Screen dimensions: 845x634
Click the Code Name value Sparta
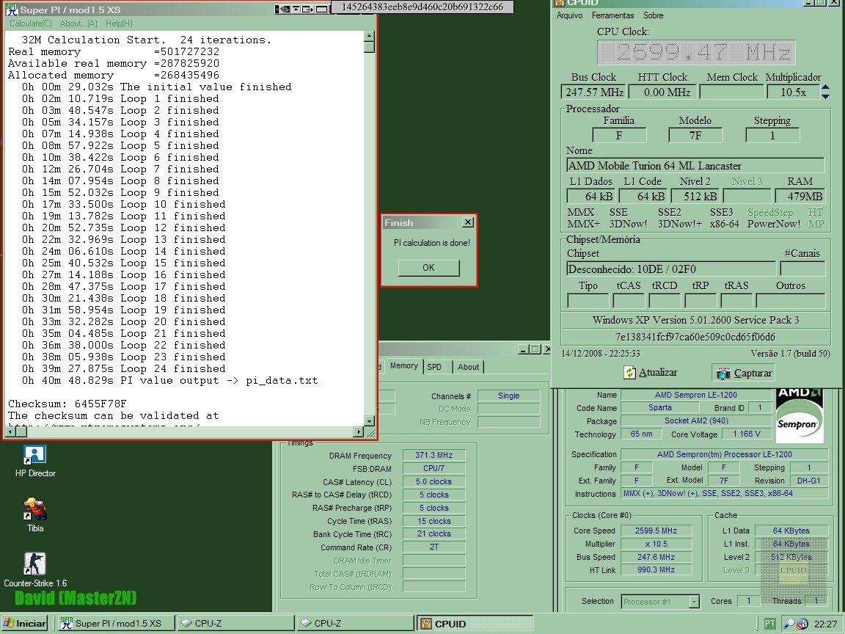659,407
